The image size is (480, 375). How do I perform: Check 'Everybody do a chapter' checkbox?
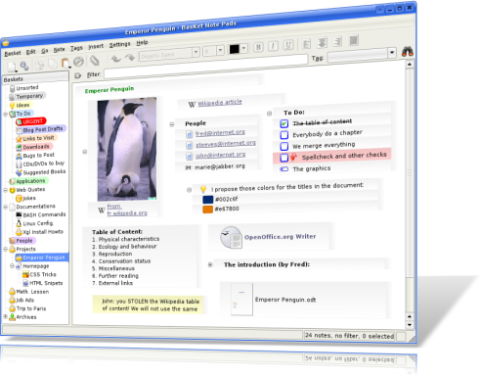(x=284, y=135)
